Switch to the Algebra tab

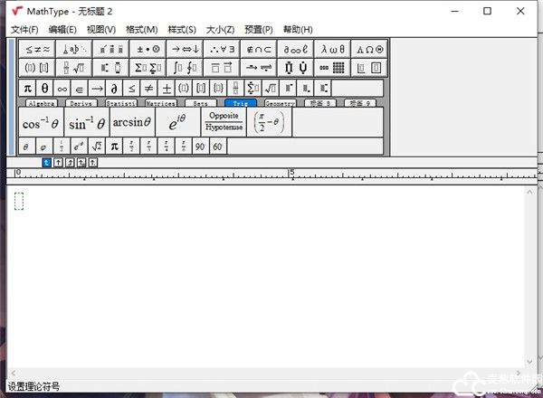pyautogui.click(x=42, y=104)
